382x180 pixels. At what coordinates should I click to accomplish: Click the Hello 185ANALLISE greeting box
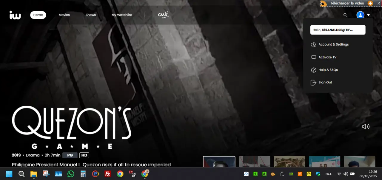pyautogui.click(x=338, y=30)
